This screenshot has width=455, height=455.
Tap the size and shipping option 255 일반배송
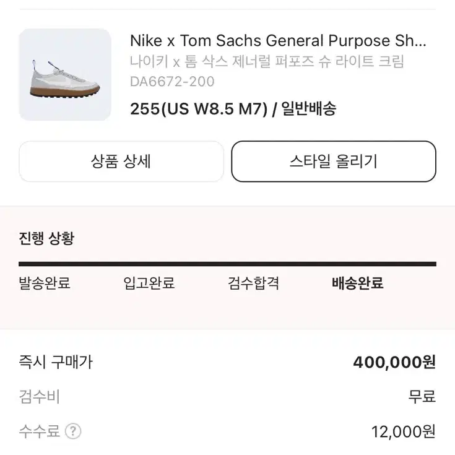(x=233, y=108)
